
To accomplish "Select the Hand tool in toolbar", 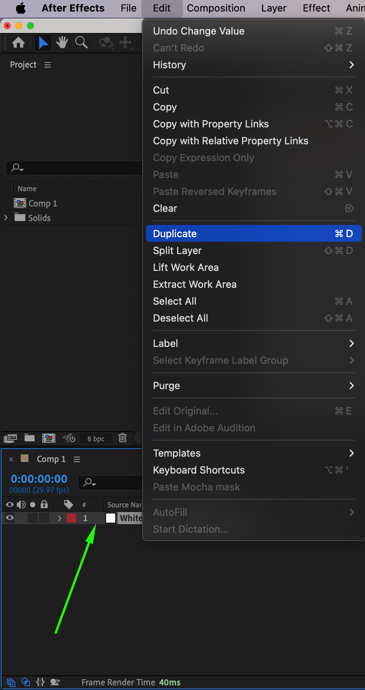I will 62,42.
